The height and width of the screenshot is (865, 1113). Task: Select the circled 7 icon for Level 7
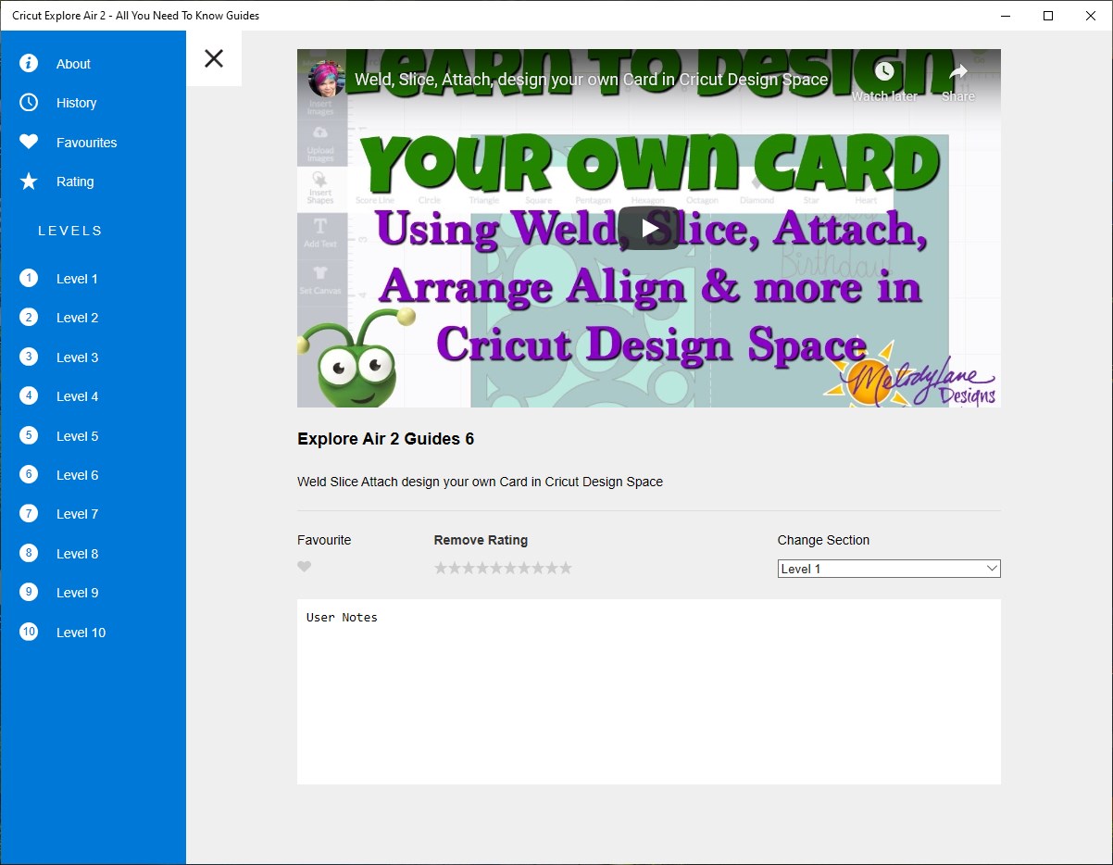[x=29, y=513]
